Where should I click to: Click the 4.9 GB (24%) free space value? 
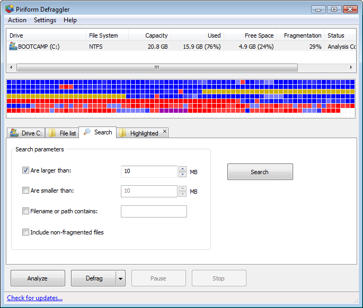[256, 47]
